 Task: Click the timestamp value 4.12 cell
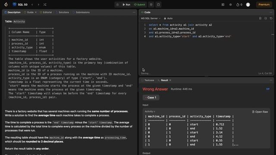pos(219,136)
